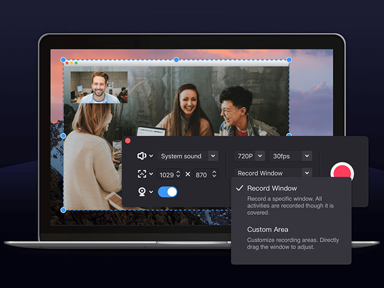This screenshot has height=288, width=384.
Task: Open the Record Window mode dropdown
Action: (273, 173)
